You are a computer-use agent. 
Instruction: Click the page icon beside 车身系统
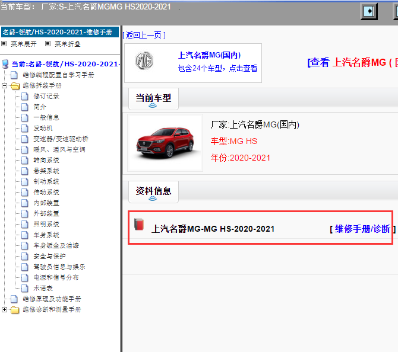coord(25,235)
